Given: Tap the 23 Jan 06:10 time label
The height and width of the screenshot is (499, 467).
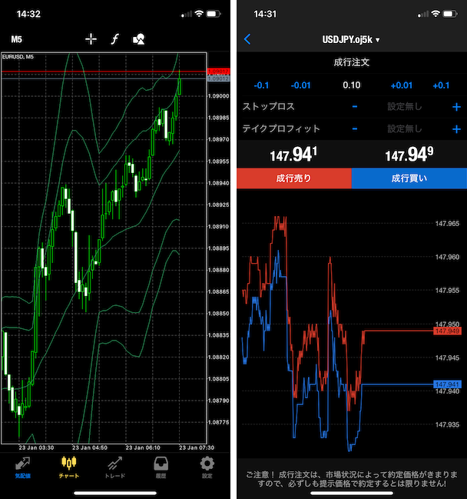Looking at the screenshot, I should [x=143, y=447].
